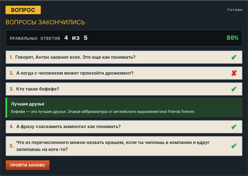Click green checkmark on question 5
The height and width of the screenshot is (176, 248).
pos(234,146)
